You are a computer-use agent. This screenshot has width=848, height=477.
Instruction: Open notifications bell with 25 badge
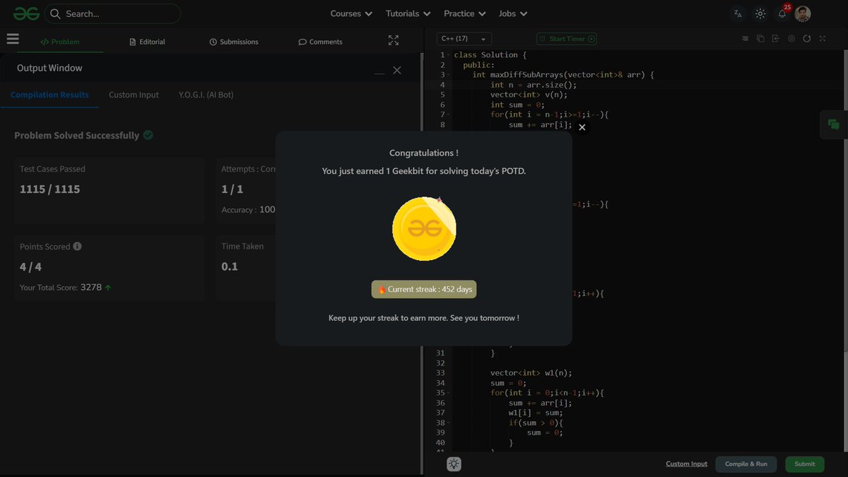[783, 13]
